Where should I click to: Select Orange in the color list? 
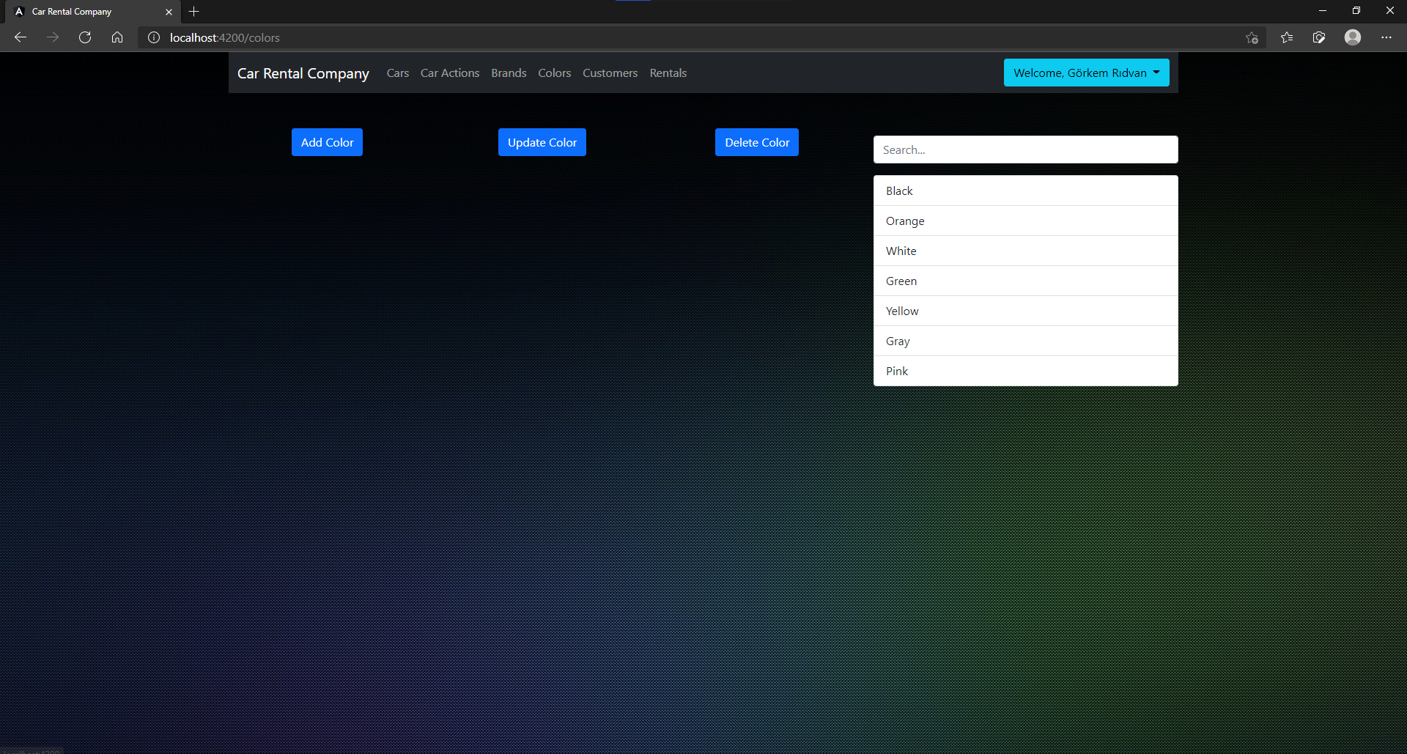1026,221
